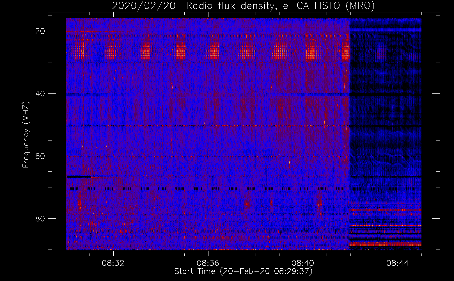This screenshot has height=281, width=454.
Task: Click the 'Start Time (20-Feb-20 08:29:37)' label
Action: coord(243,271)
